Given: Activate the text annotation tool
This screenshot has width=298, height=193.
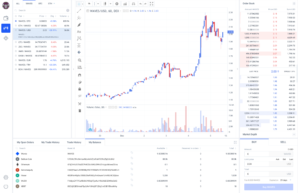Looking at the screenshot, I should click(x=79, y=32).
